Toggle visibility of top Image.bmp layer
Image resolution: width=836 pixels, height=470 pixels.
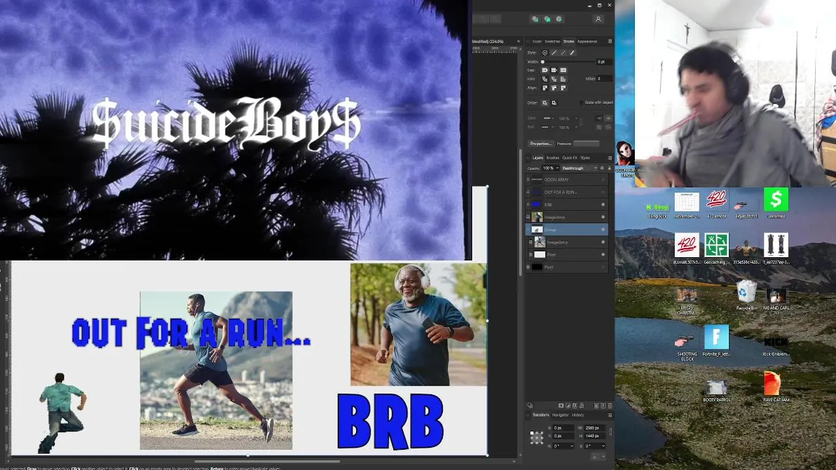(x=603, y=217)
